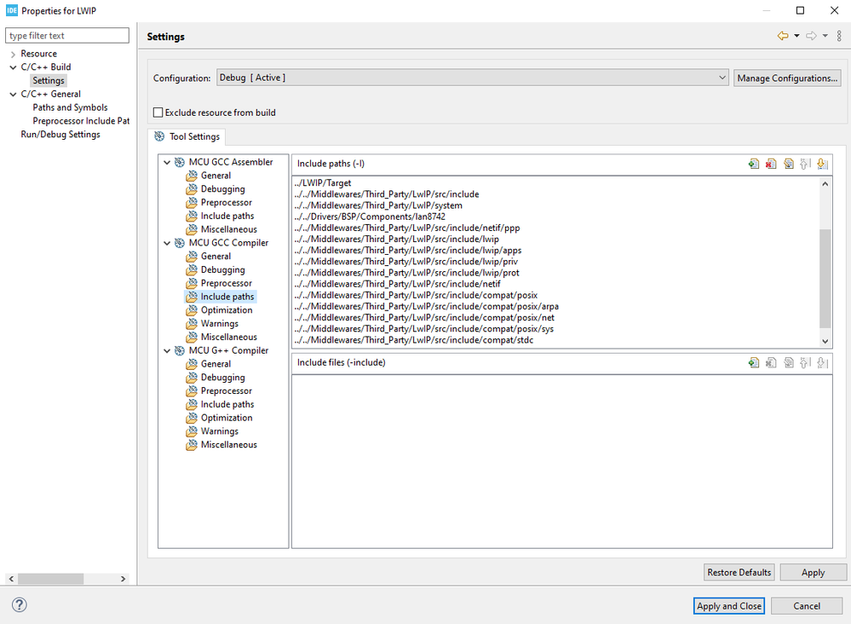Select the lan8742 Components include path
This screenshot has width=851, height=624.
370,217
